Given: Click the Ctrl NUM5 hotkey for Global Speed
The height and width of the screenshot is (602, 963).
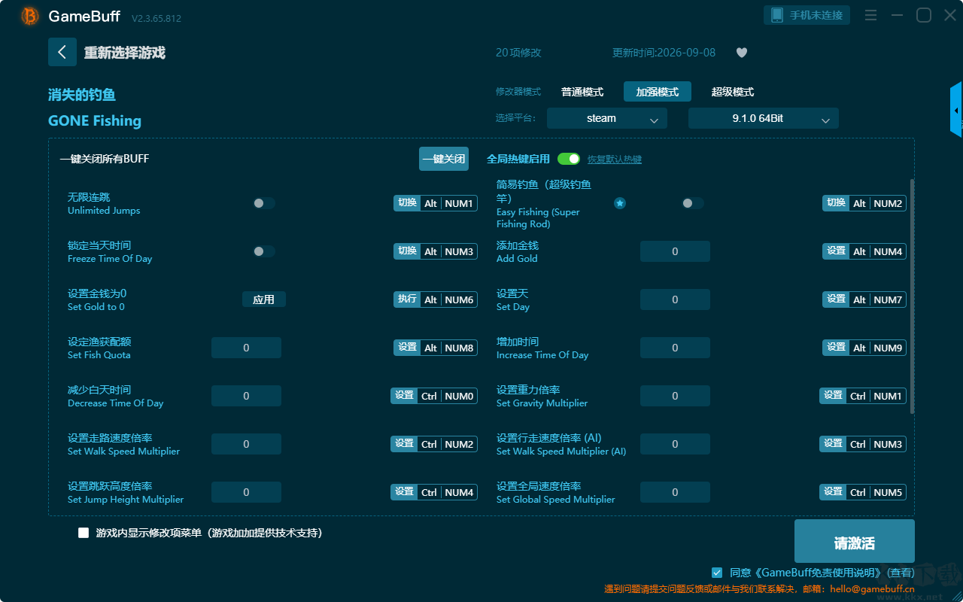Looking at the screenshot, I should pyautogui.click(x=863, y=492).
